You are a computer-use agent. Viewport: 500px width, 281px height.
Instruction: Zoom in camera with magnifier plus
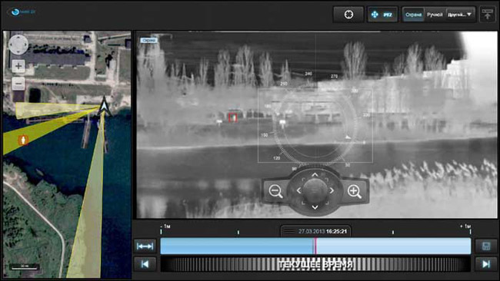[x=355, y=191]
